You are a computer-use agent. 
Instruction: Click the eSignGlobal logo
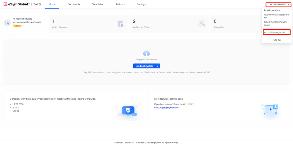(x=16, y=4)
